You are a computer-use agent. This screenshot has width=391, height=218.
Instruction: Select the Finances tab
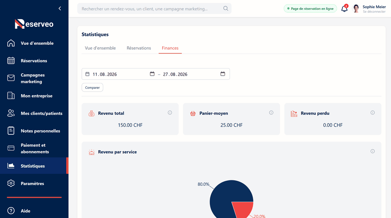coord(170,48)
